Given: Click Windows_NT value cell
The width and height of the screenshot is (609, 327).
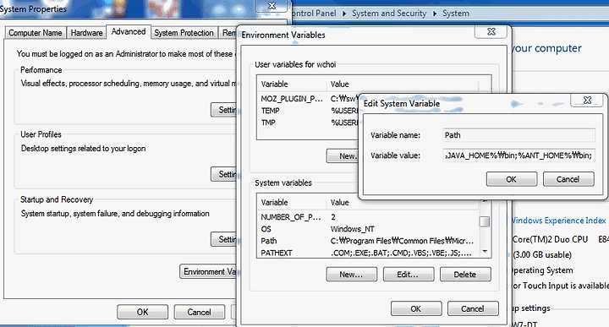Looking at the screenshot, I should (x=353, y=229).
